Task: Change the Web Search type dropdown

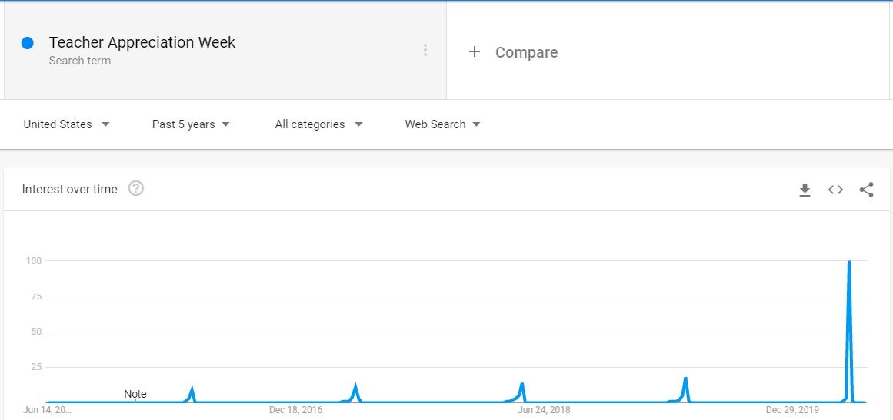Action: tap(442, 124)
